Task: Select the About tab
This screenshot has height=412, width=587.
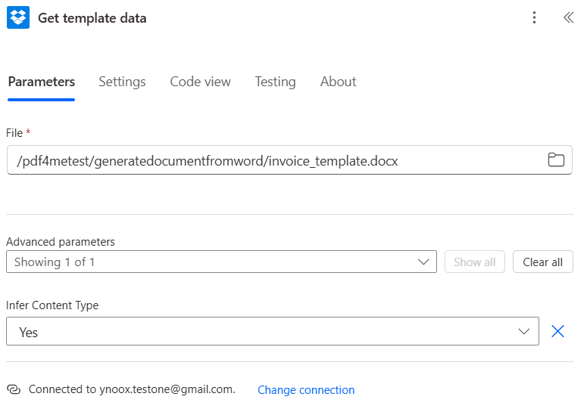Action: pyautogui.click(x=338, y=82)
